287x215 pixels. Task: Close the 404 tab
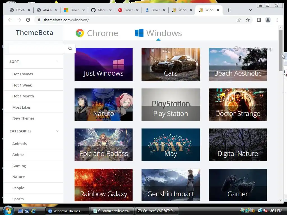(x=56, y=10)
